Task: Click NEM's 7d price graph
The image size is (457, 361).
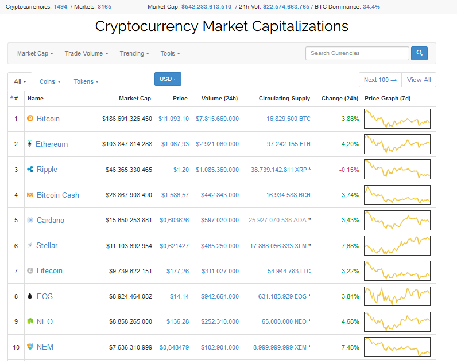Action: (x=397, y=347)
